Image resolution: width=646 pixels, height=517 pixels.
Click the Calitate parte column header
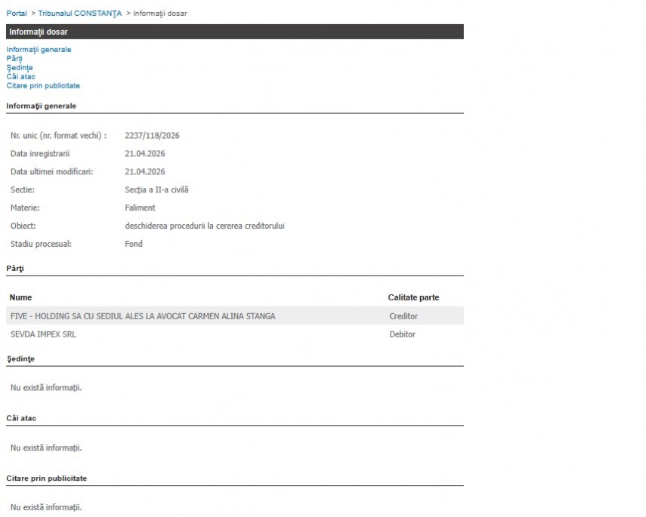point(413,297)
